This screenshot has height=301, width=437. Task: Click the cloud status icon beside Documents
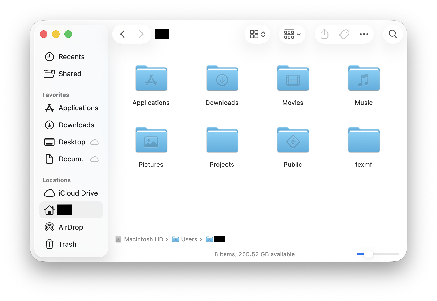(94, 159)
